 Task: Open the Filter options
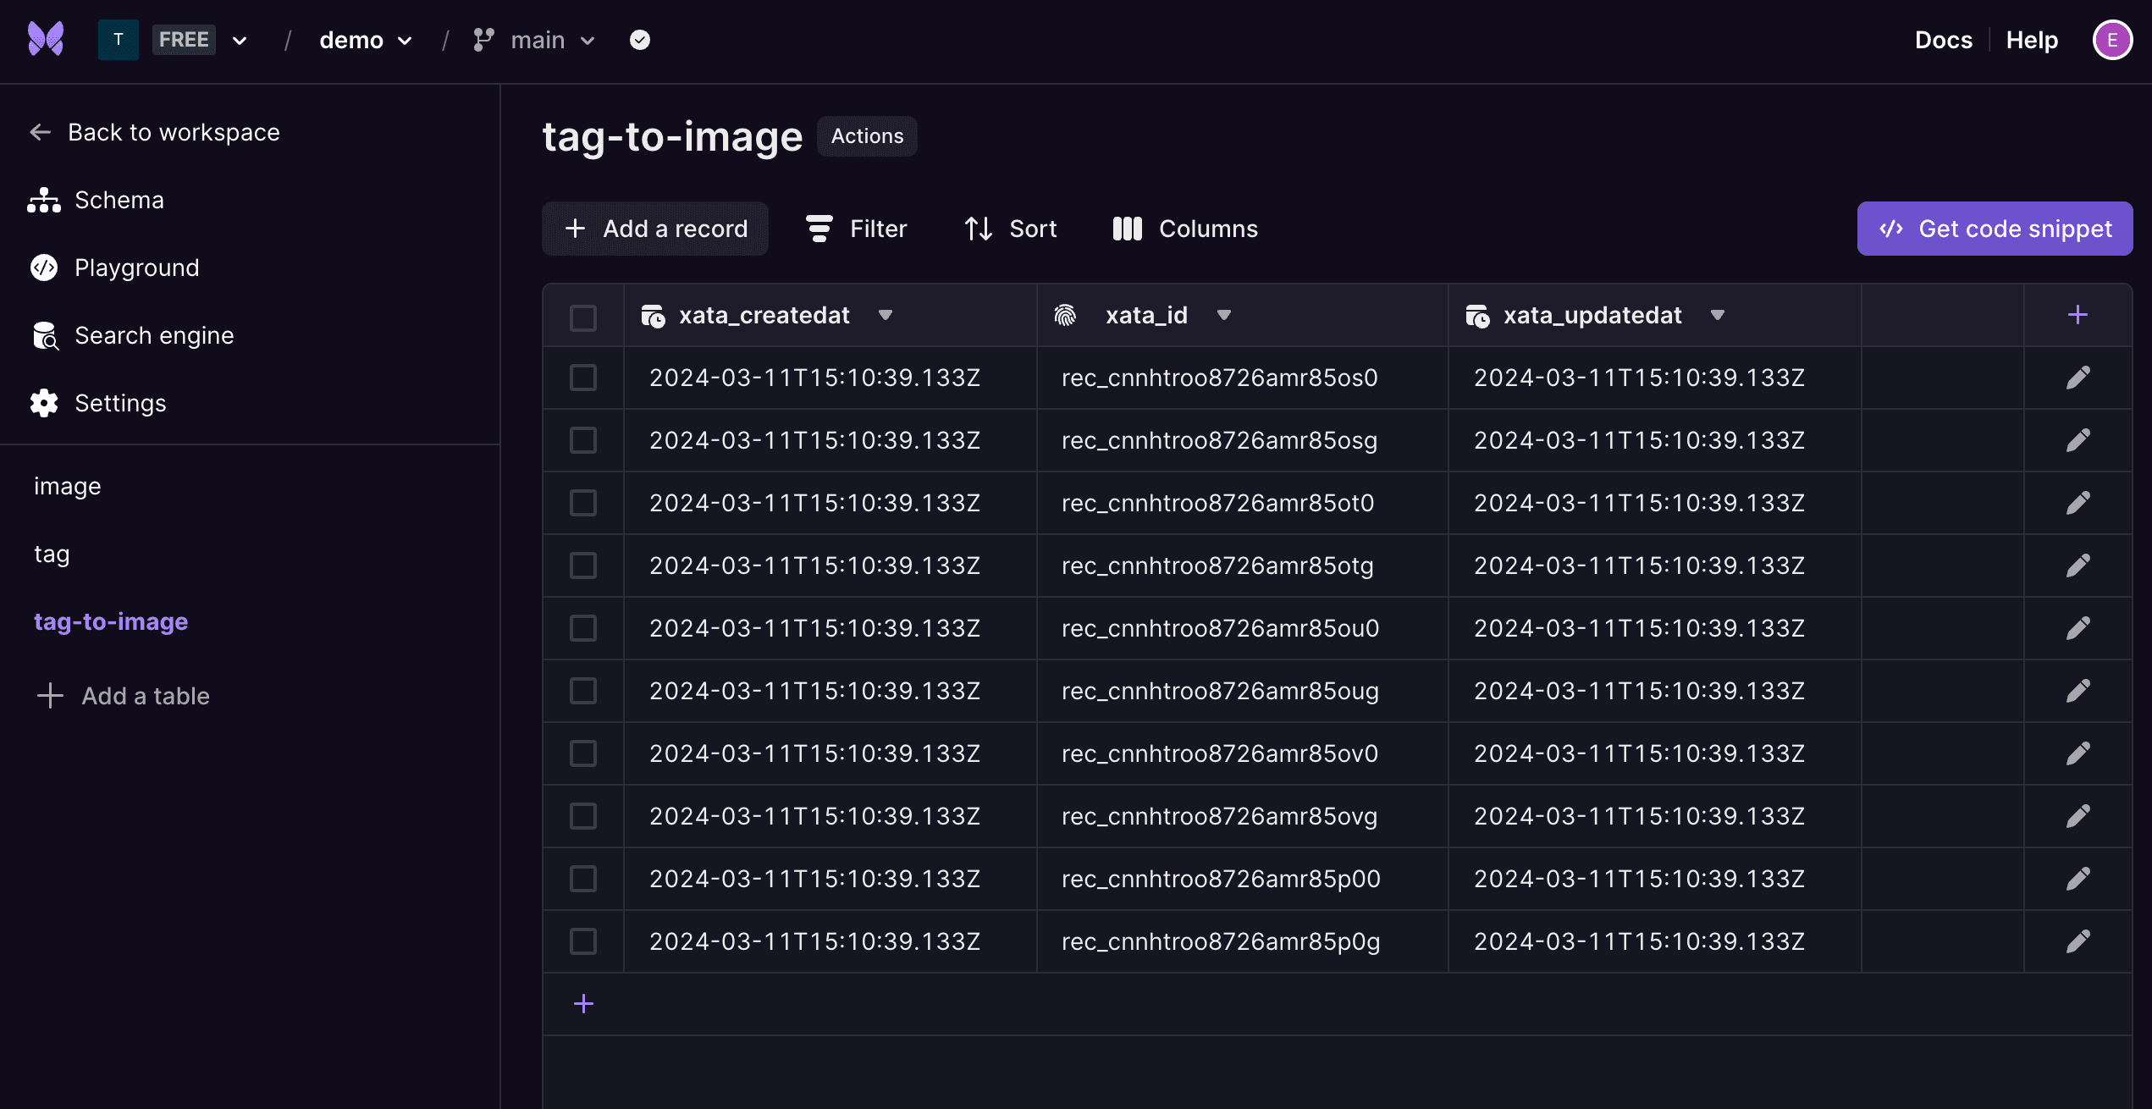coord(857,228)
